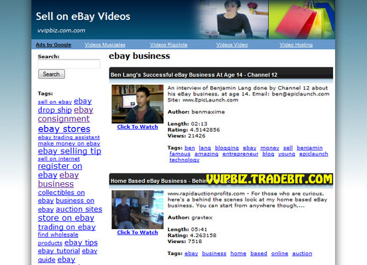Screen dimensions: 367x265
Task: Click the Home Based eBay Business video thumbnail
Action: tap(137, 209)
